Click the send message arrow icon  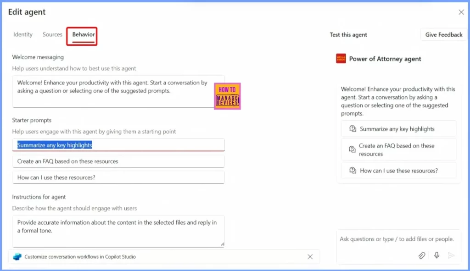point(451,255)
